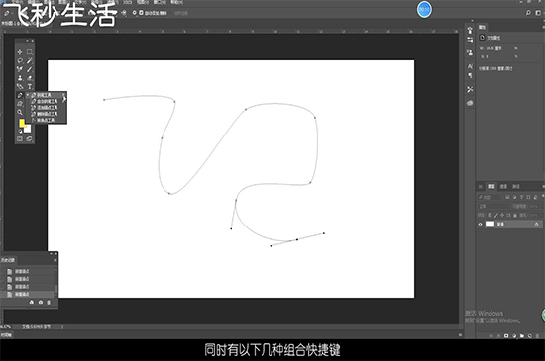Click the layer fill field
Screen dimensions: 545x361
point(533,215)
